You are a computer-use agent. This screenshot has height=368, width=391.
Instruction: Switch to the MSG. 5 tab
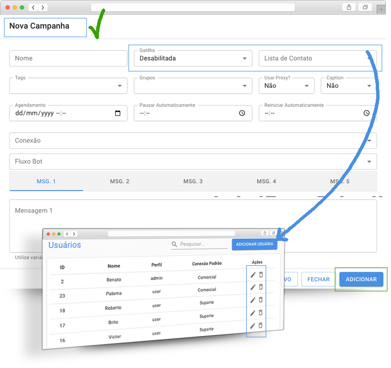340,182
